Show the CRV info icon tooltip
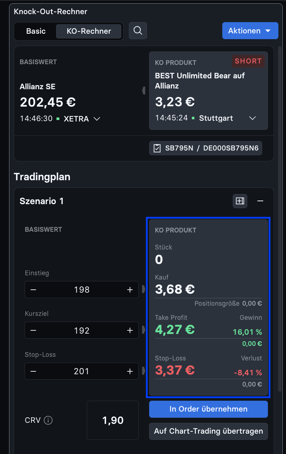 tap(48, 420)
